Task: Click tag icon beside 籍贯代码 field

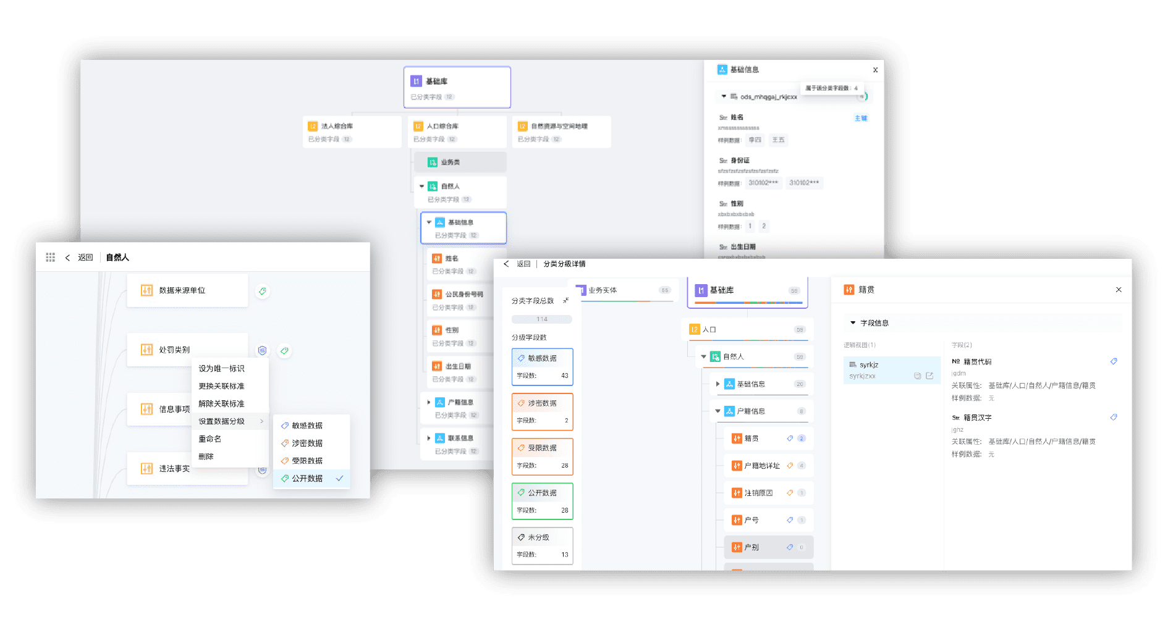Action: pos(1114,361)
